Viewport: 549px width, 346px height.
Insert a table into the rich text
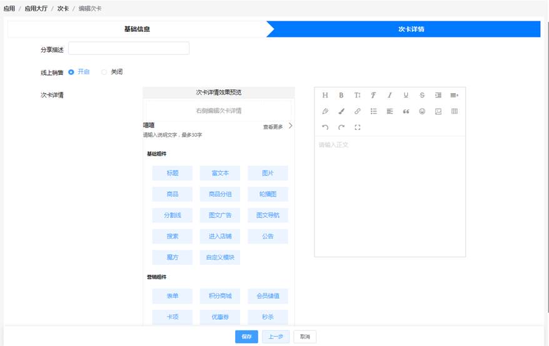(455, 112)
